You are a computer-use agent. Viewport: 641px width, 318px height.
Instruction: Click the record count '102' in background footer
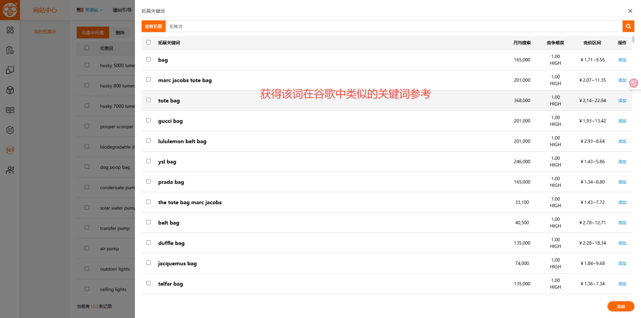[94, 306]
